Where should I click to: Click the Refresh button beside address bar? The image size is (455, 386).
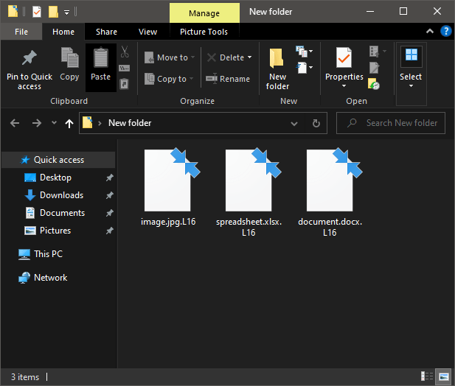316,123
